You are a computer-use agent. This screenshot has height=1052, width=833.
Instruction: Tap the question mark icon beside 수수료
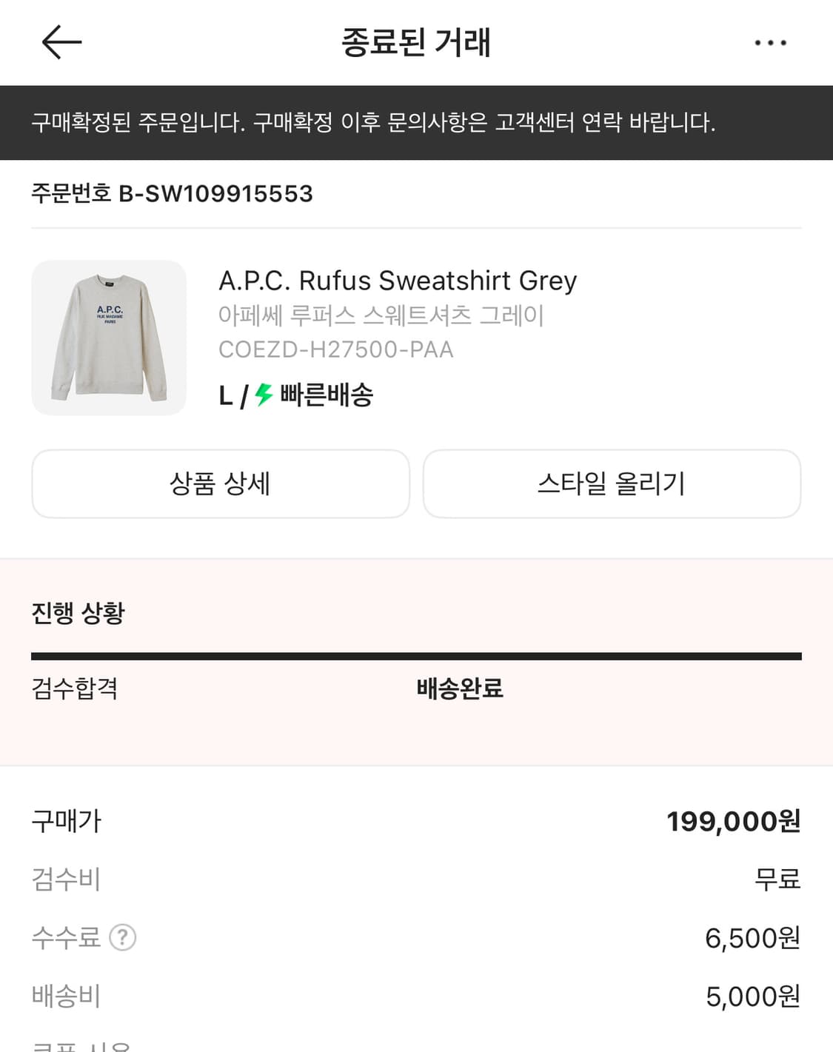coord(123,937)
